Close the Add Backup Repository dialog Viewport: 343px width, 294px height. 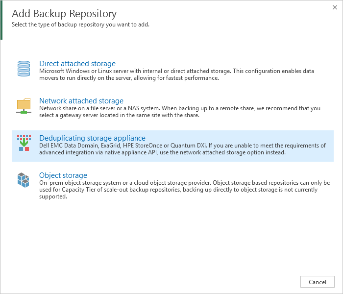[335, 7]
